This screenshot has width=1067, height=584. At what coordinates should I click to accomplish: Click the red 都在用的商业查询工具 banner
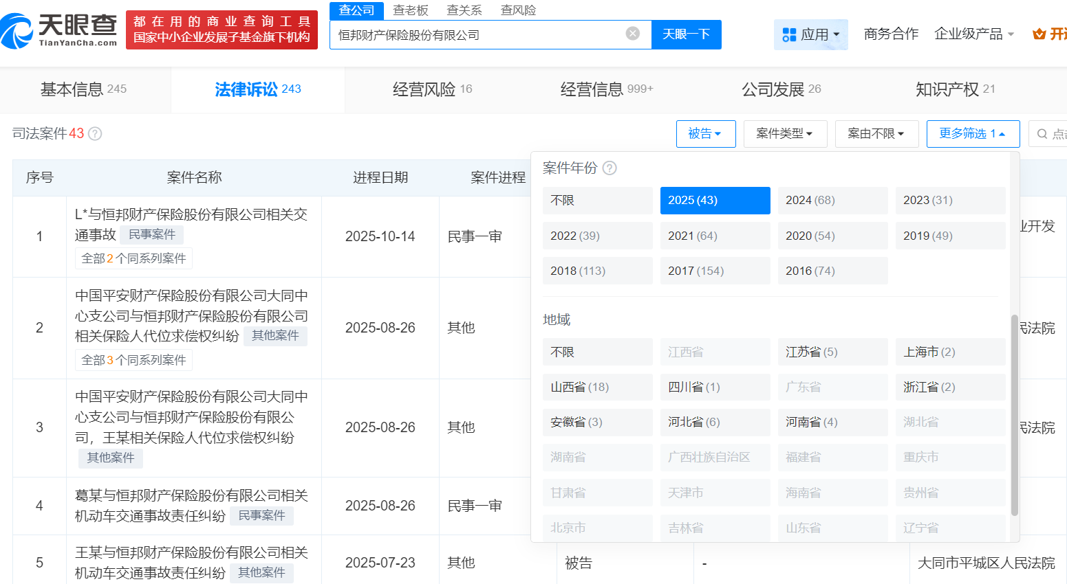point(222,30)
